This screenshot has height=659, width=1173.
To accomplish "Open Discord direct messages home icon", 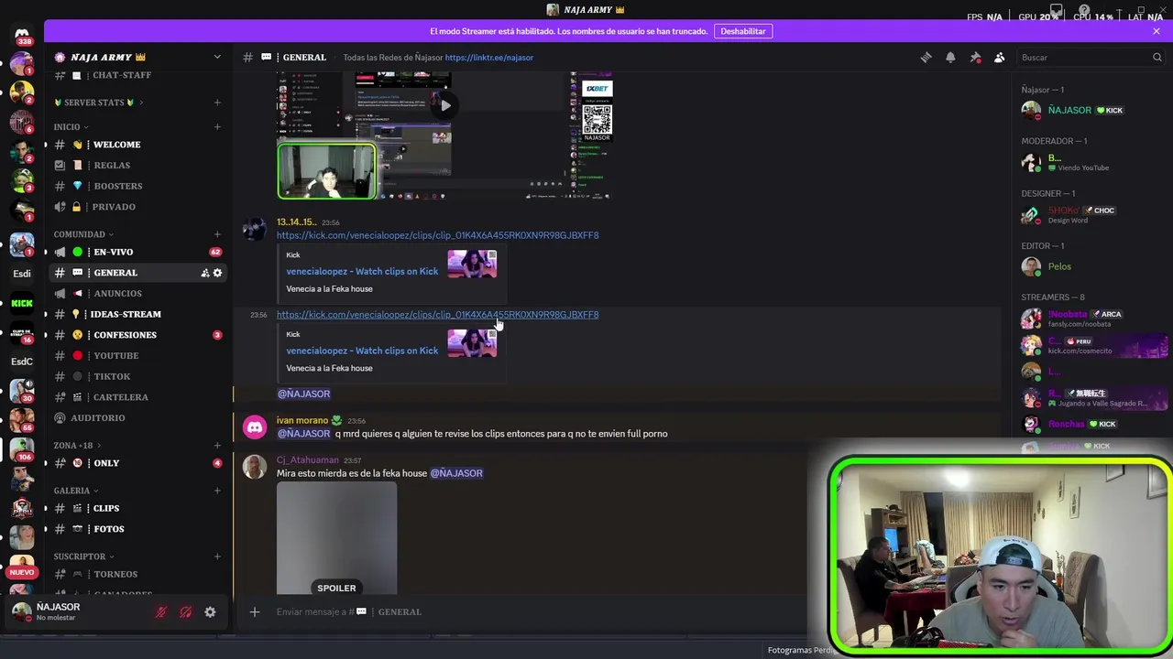I will coord(22,34).
